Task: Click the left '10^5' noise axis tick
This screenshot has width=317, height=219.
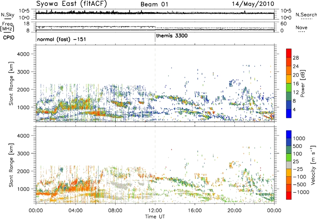Action: [24, 11]
